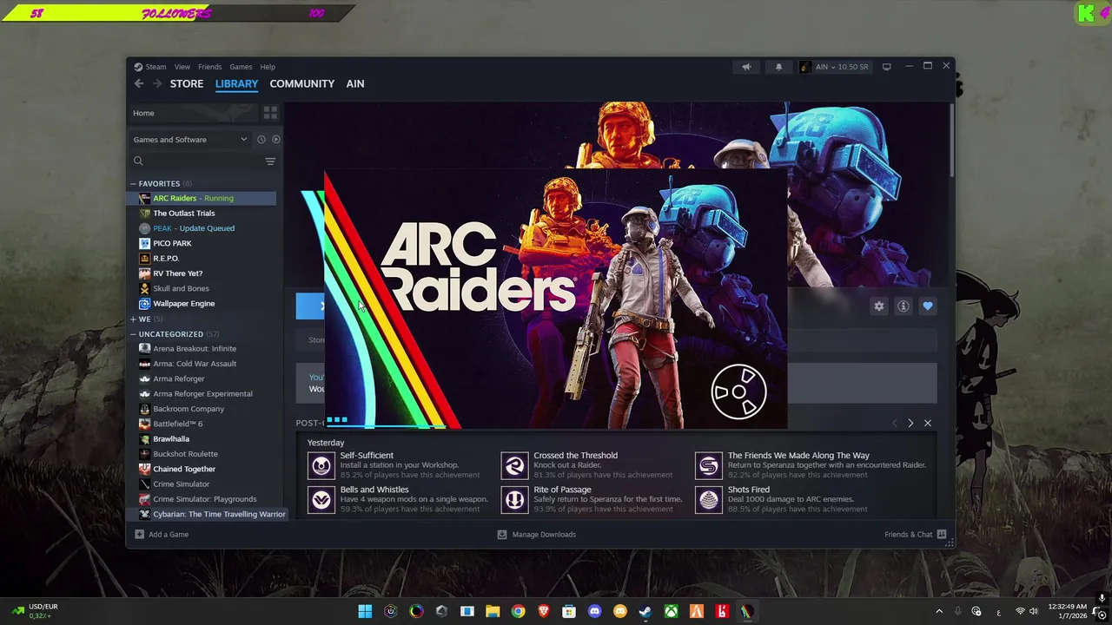Select Wallpaper Engine in the library

(183, 303)
